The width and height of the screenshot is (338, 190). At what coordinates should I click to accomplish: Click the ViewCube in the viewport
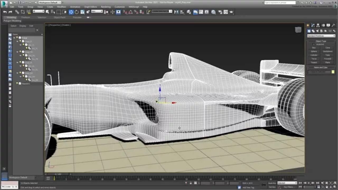tap(298, 30)
